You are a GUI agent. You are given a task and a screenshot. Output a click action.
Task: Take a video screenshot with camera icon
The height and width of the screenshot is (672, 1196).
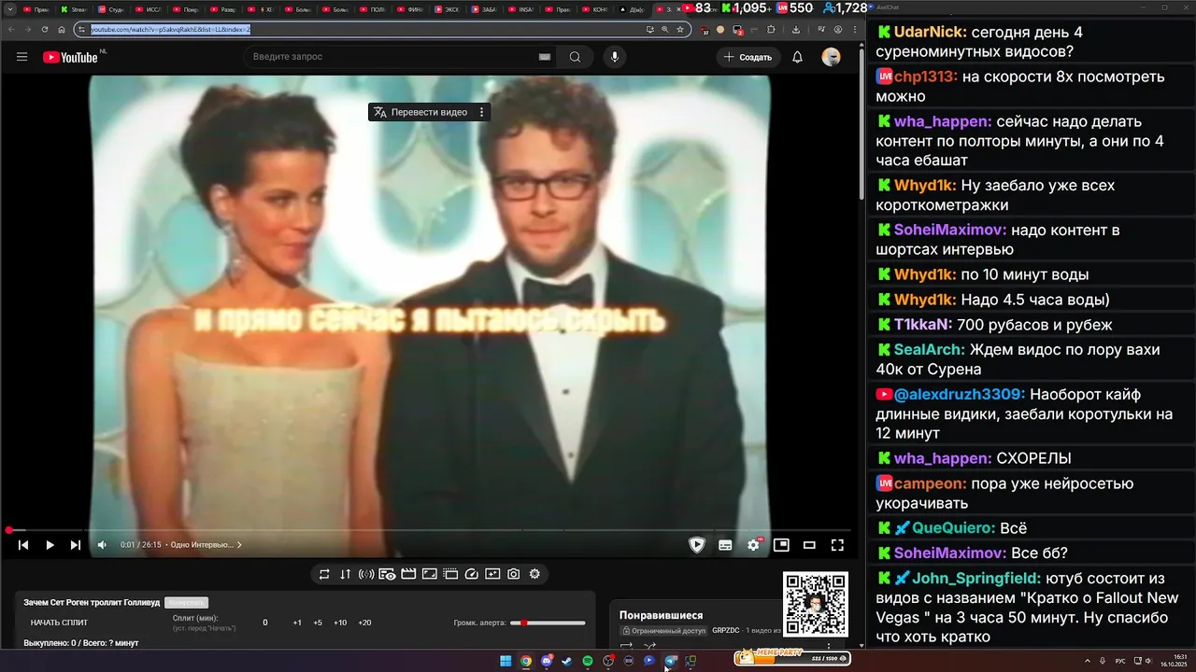(x=513, y=574)
